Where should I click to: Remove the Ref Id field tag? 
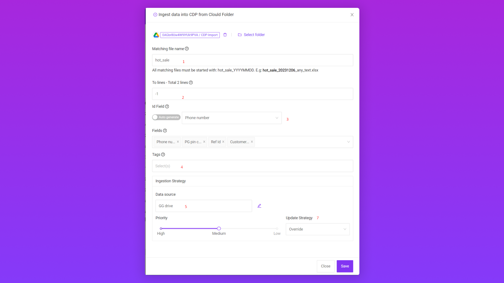(x=223, y=142)
